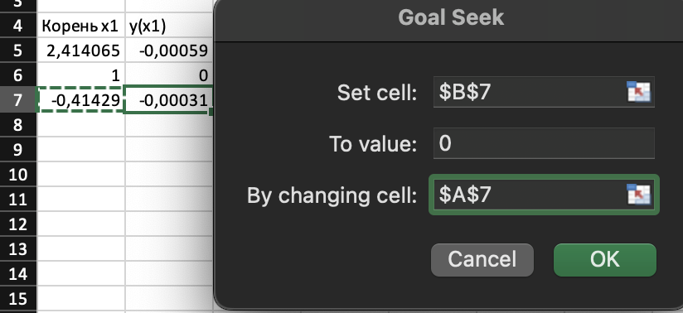Click range selector icon in By changing cell field
This screenshot has height=313, width=683.
638,195
